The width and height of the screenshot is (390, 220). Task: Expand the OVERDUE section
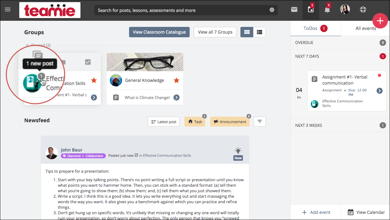pos(340,43)
